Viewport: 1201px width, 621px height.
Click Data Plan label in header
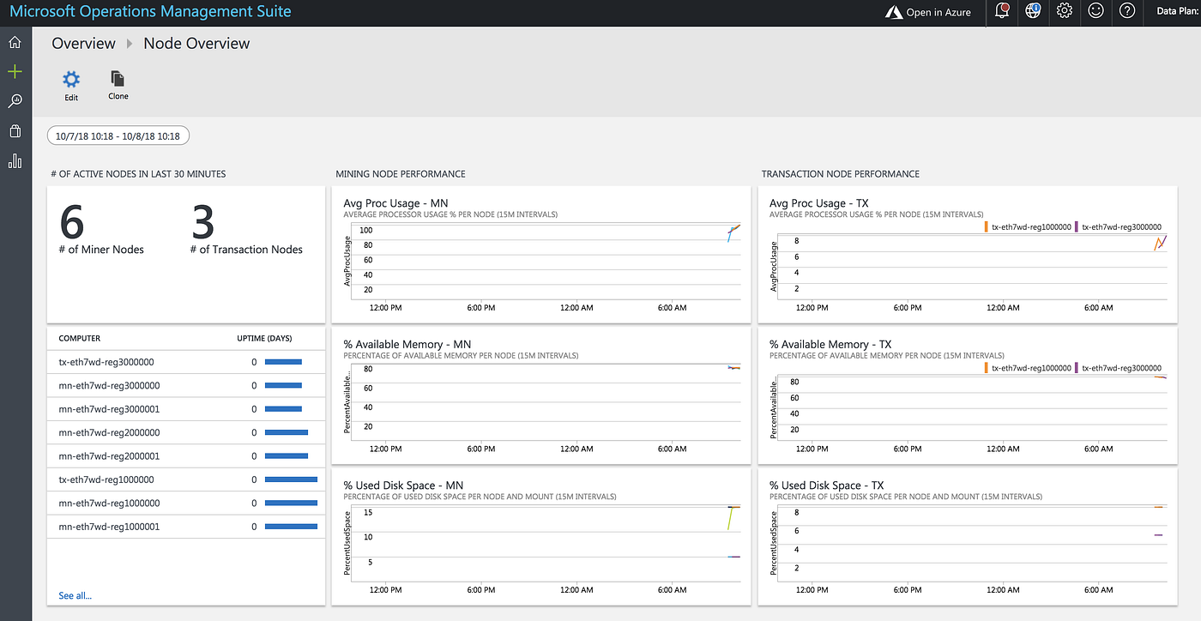1178,11
